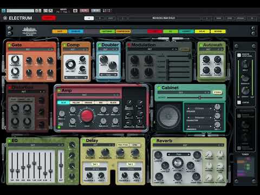The width and height of the screenshot is (260, 195).
Task: Select the Black amp channel tab
Action: (x=113, y=102)
